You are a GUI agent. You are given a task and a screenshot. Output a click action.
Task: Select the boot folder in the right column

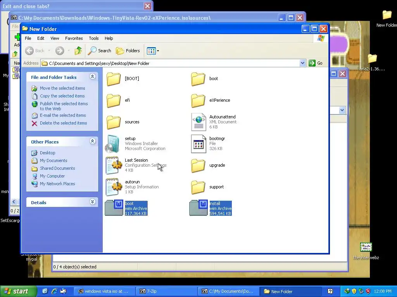point(198,79)
